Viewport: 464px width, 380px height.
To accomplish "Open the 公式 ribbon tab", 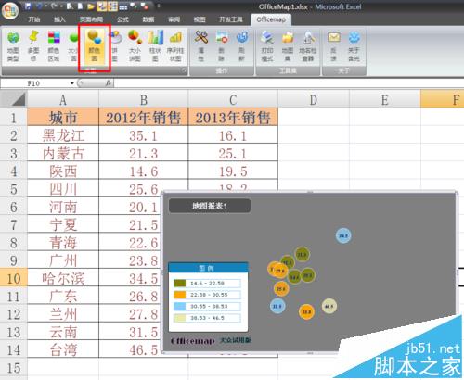I will (122, 19).
